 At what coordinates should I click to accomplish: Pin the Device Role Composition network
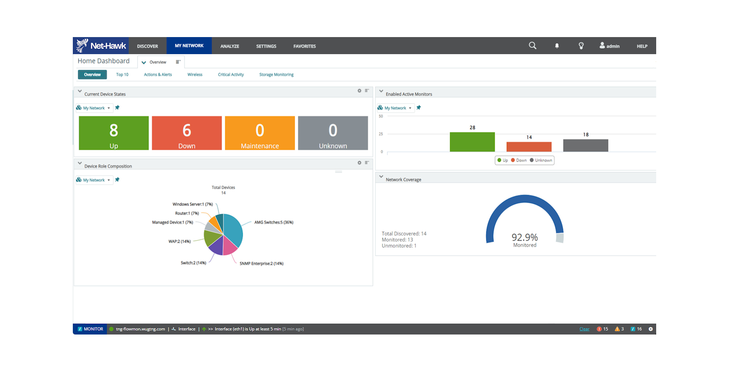(x=118, y=180)
